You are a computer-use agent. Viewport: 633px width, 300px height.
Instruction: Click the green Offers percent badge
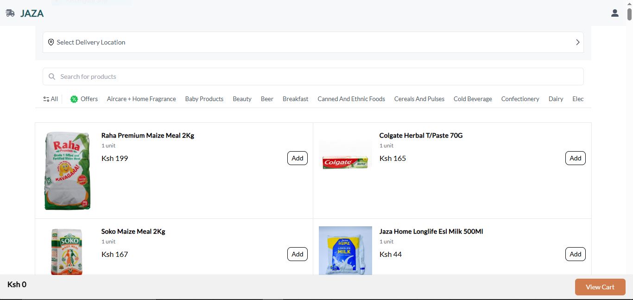tap(74, 99)
